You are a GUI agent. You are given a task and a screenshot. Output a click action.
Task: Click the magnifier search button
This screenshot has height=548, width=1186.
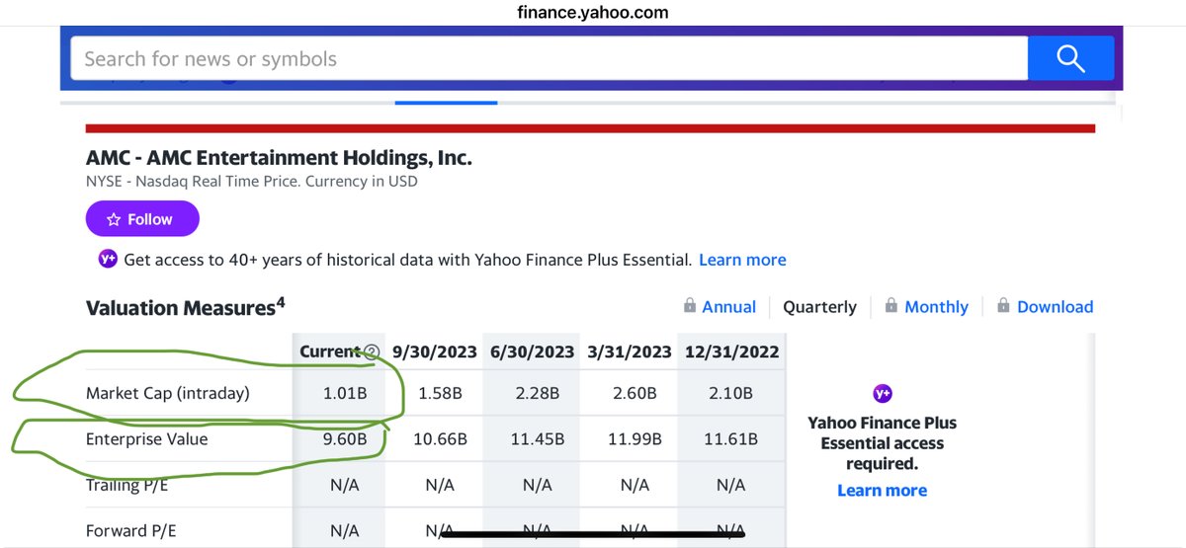(x=1070, y=58)
